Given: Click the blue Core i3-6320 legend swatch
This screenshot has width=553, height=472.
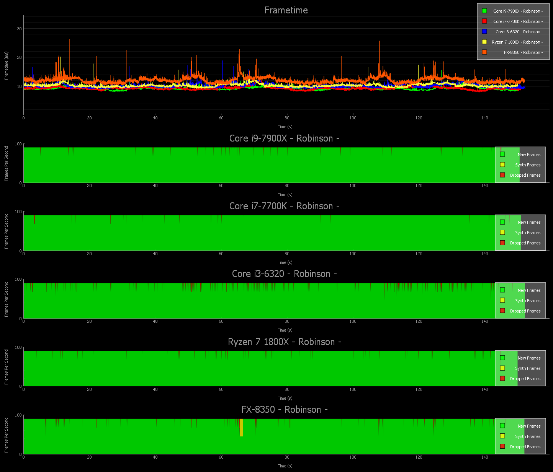Looking at the screenshot, I should click(484, 31).
